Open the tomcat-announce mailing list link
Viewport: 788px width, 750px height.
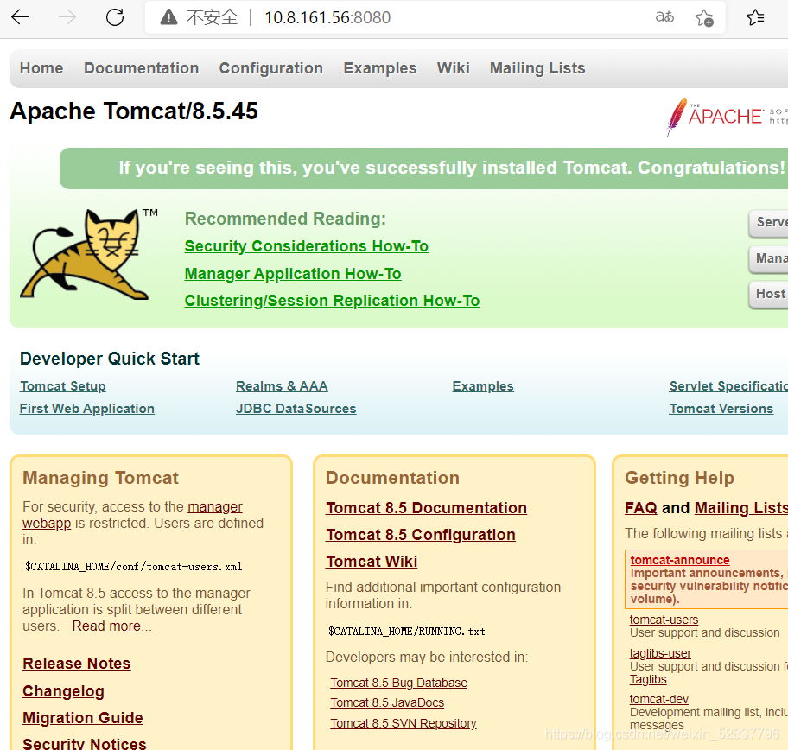(680, 560)
